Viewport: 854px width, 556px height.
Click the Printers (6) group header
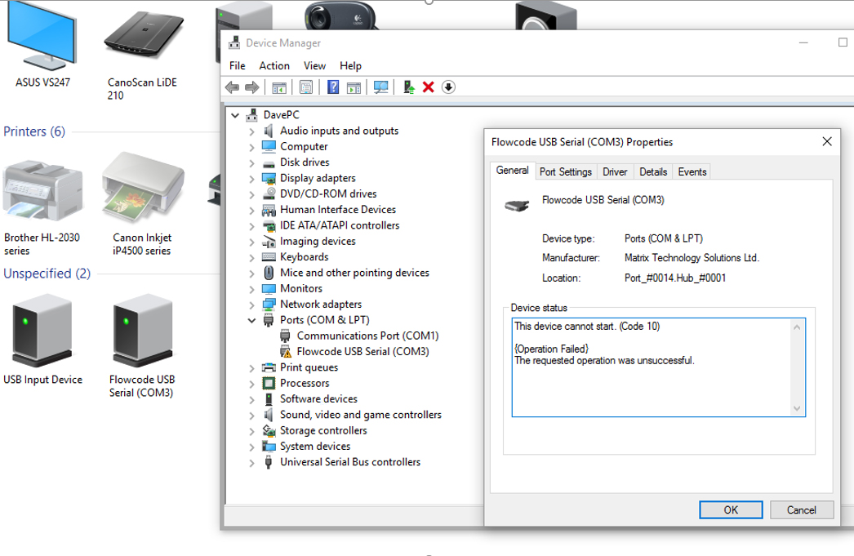(x=34, y=131)
